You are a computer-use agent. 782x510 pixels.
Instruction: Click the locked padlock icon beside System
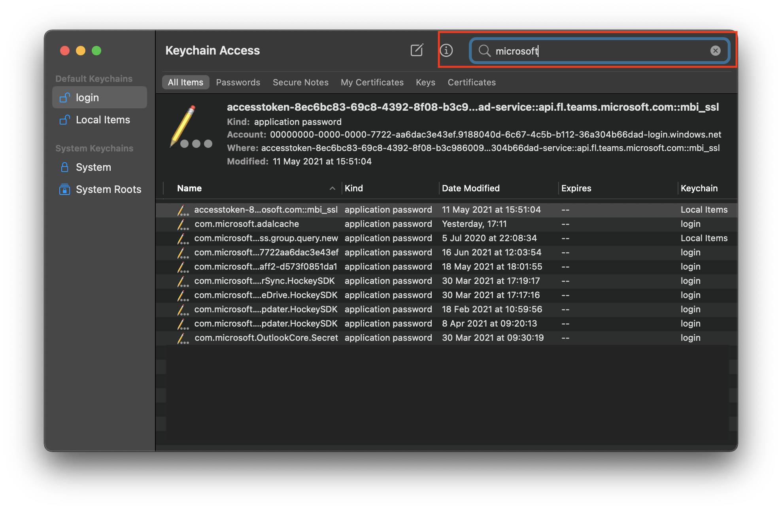pos(65,167)
